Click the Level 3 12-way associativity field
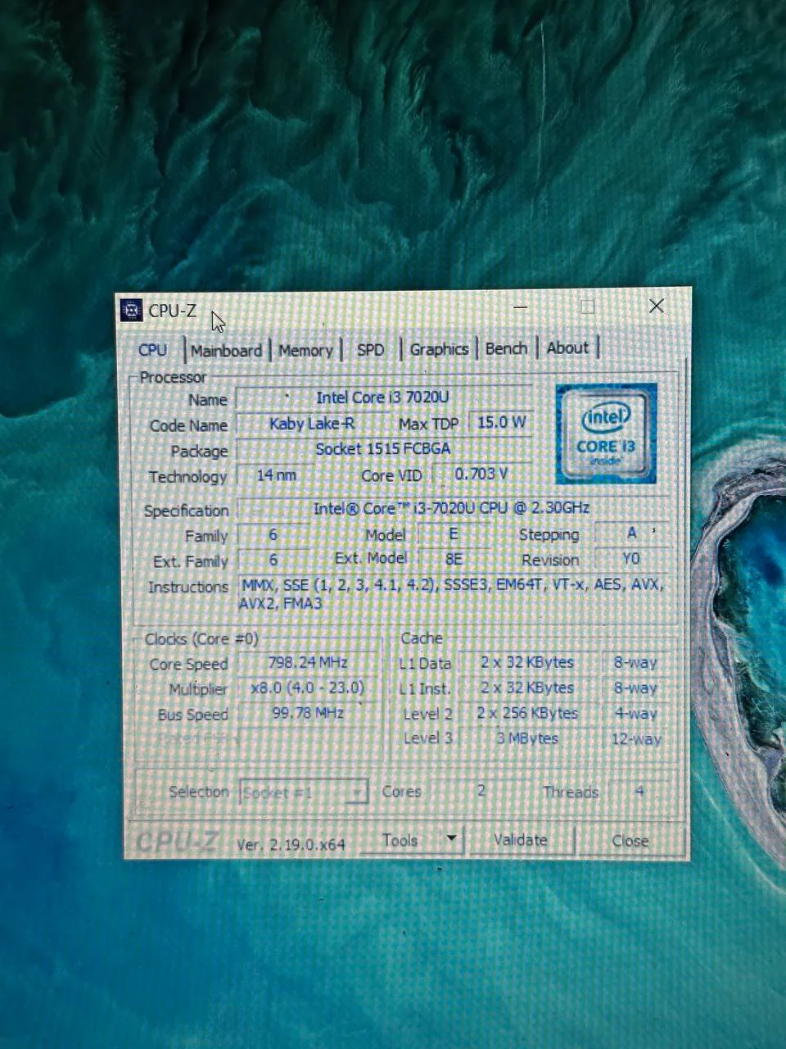Viewport: 786px width, 1049px height. tap(636, 739)
